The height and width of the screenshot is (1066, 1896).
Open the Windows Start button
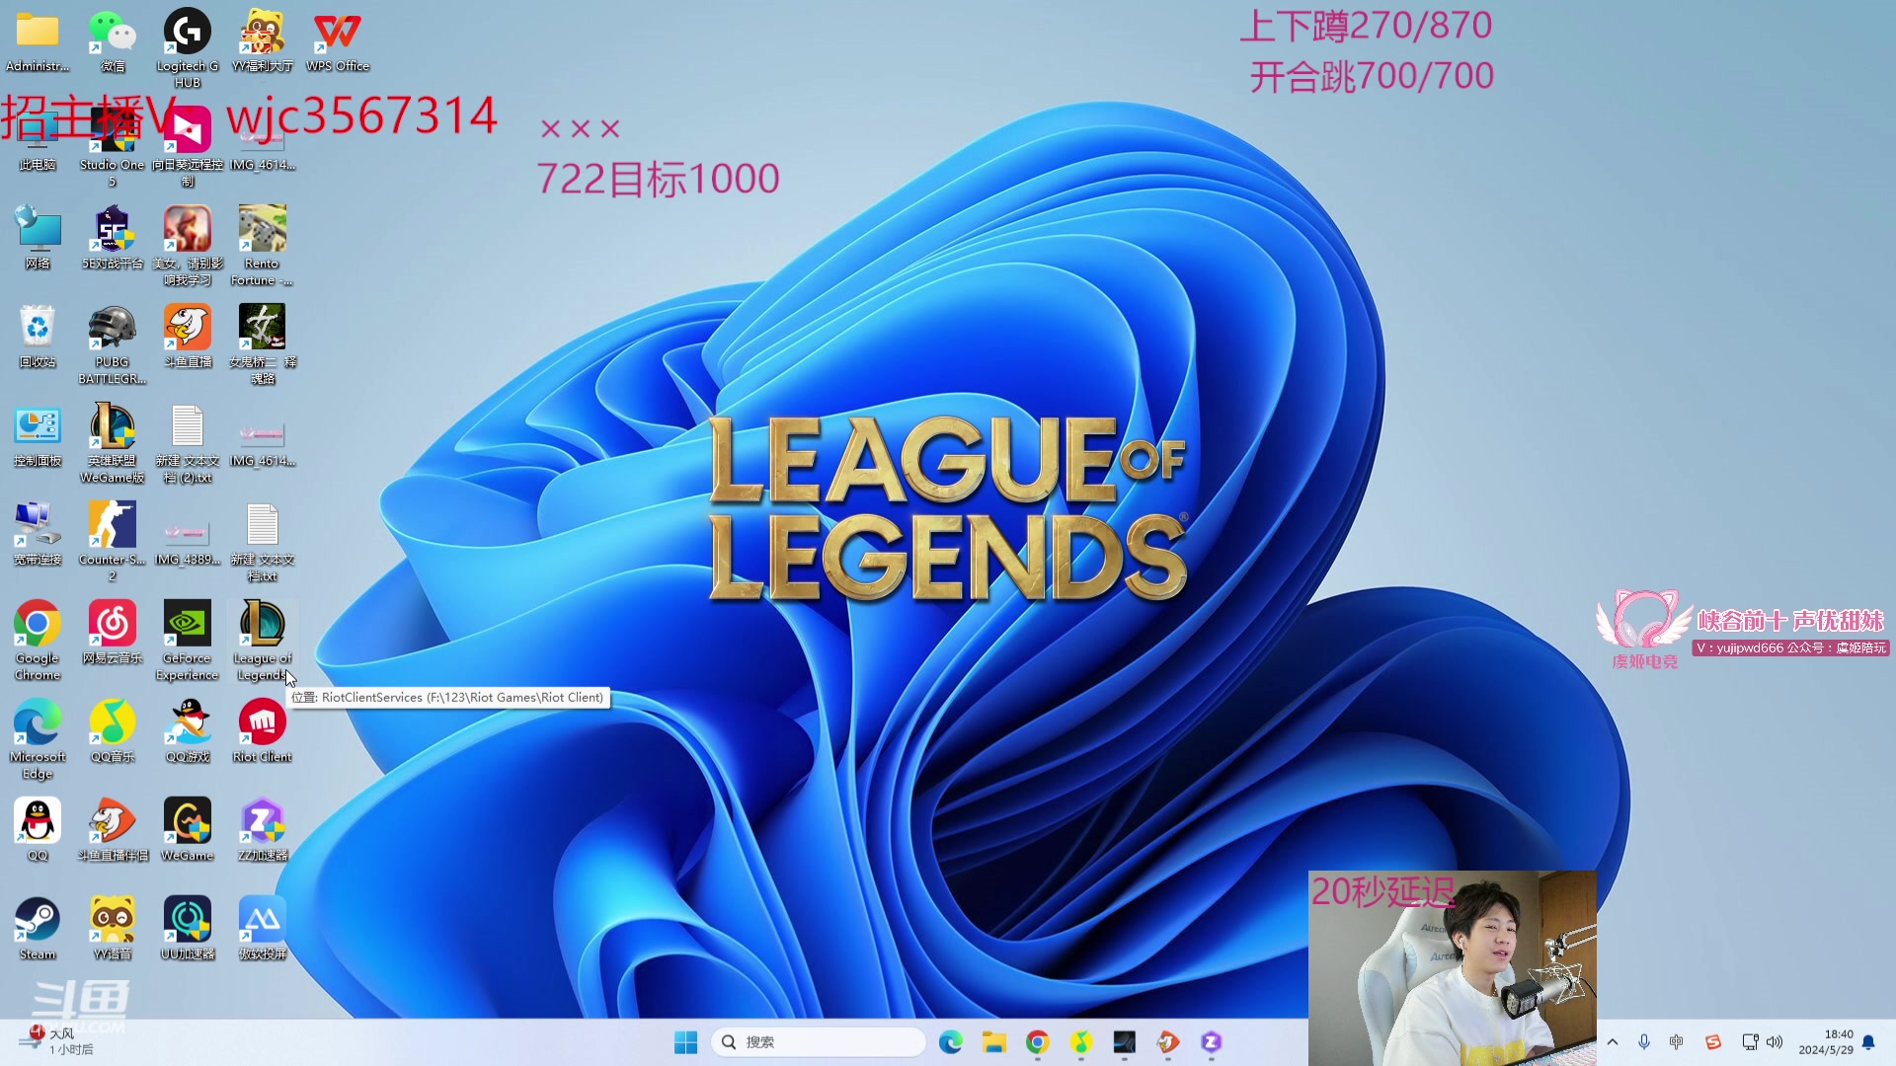pos(685,1042)
